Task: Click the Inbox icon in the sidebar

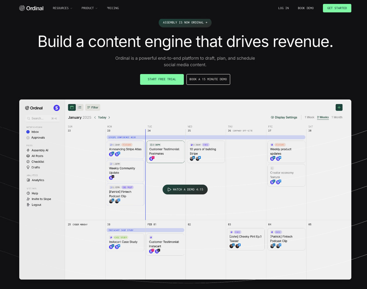Action: click(x=28, y=132)
